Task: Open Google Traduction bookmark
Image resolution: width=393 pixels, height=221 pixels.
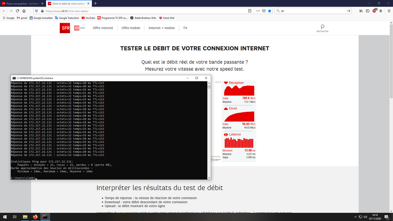Action: [67, 18]
